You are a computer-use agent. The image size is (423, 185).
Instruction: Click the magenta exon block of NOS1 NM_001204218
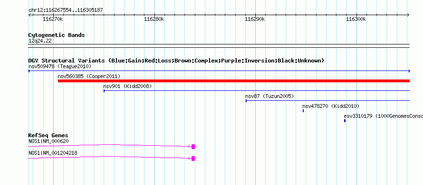tap(193, 159)
